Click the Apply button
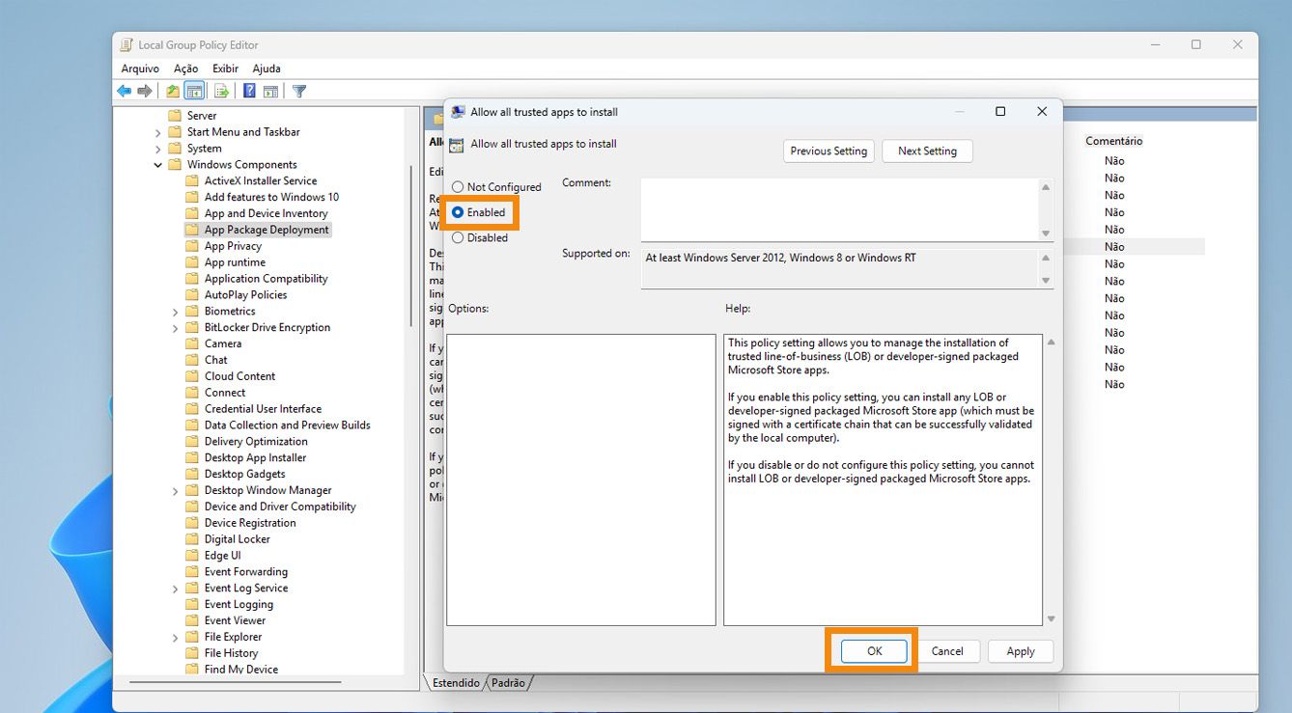This screenshot has width=1292, height=713. pyautogui.click(x=1021, y=651)
